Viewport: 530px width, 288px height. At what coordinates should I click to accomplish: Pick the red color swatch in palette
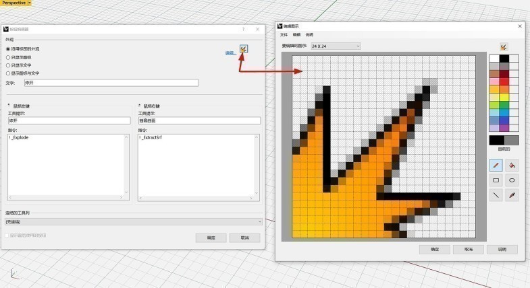pos(504,81)
